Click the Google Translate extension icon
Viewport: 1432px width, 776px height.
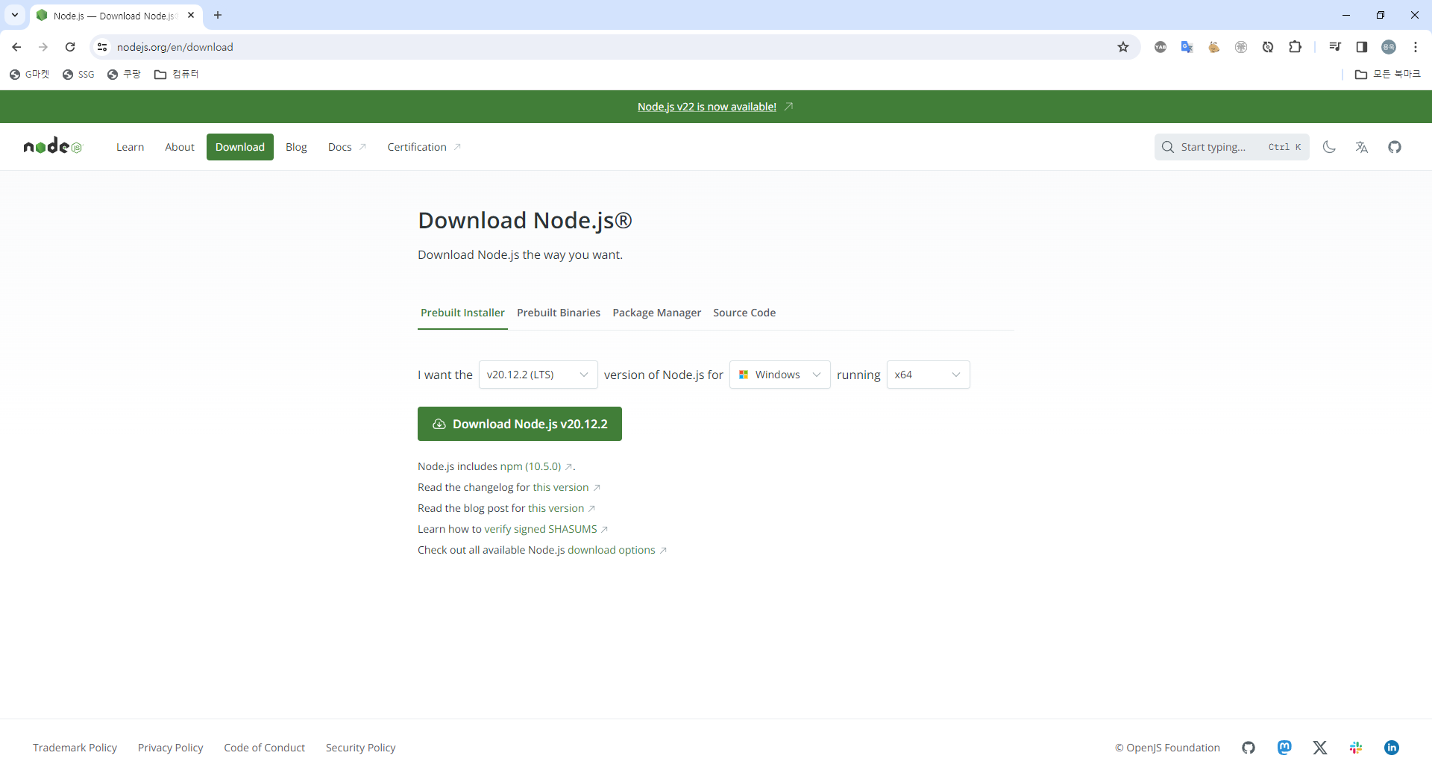(1187, 47)
